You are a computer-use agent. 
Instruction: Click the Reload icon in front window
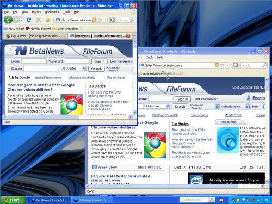tap(29, 20)
